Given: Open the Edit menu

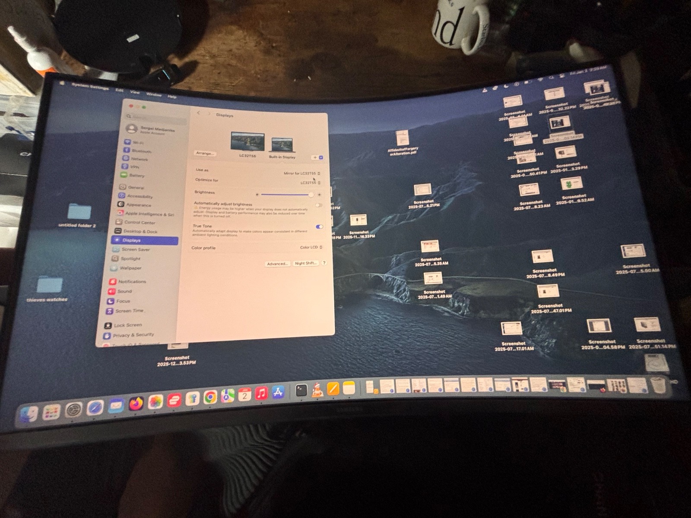Looking at the screenshot, I should point(119,90).
